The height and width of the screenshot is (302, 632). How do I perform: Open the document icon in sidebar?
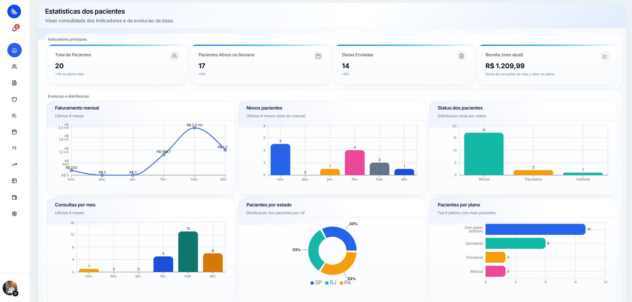pyautogui.click(x=14, y=83)
